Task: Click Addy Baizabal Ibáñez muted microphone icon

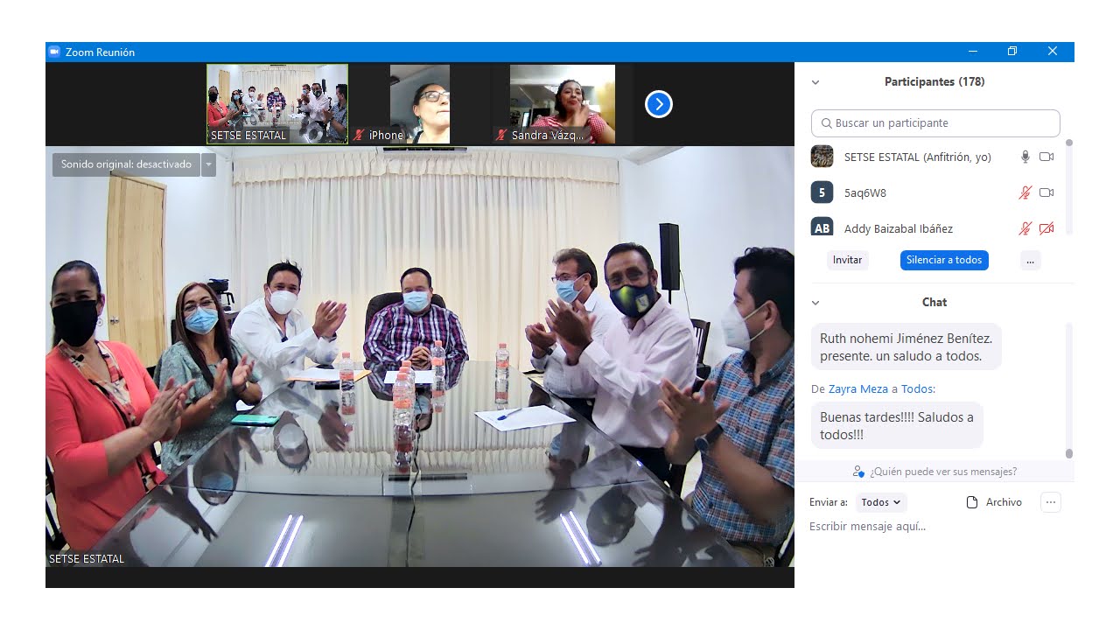Action: (1025, 228)
